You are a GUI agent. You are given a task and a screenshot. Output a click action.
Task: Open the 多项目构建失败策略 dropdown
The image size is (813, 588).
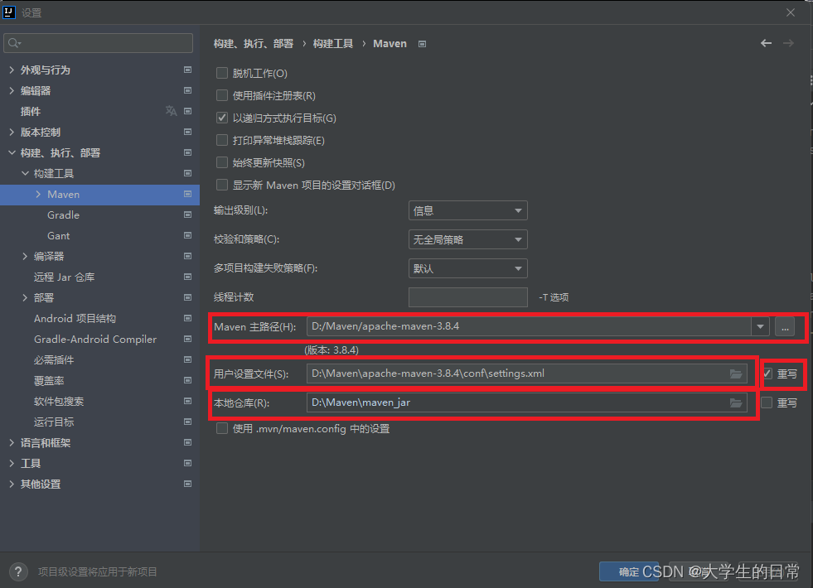click(467, 269)
